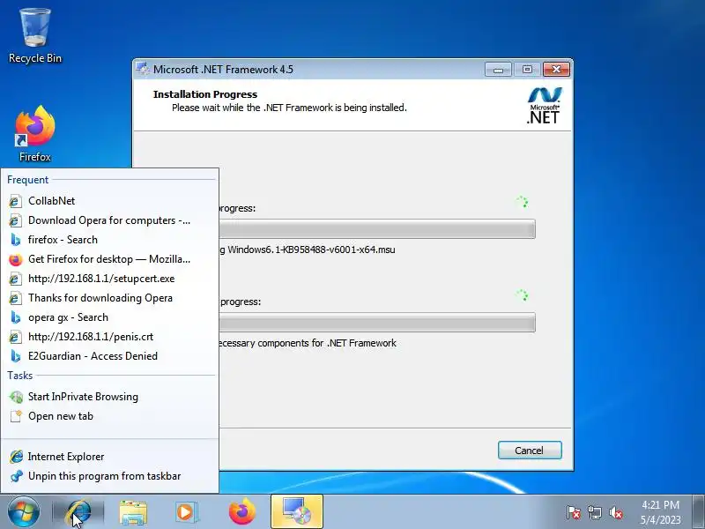
Task: Click the Cancel button in .NET installer
Action: coord(530,451)
